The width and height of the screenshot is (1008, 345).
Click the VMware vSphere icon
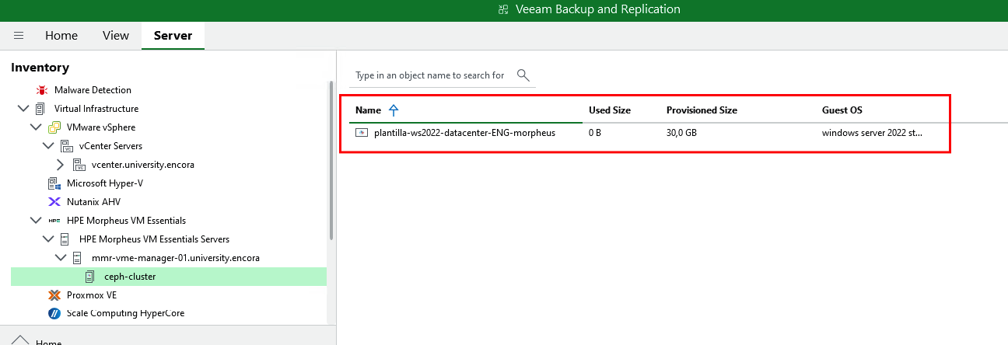pos(54,127)
